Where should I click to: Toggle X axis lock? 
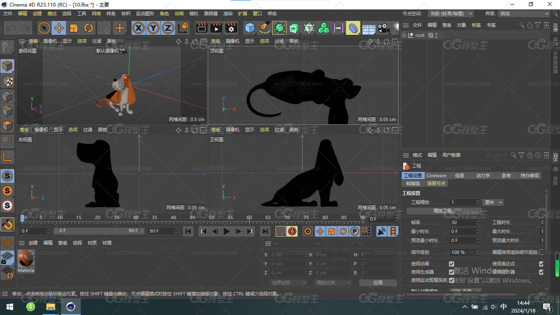[139, 28]
